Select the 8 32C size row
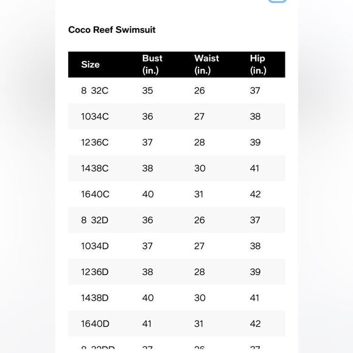This screenshot has height=353, width=353. [x=177, y=91]
